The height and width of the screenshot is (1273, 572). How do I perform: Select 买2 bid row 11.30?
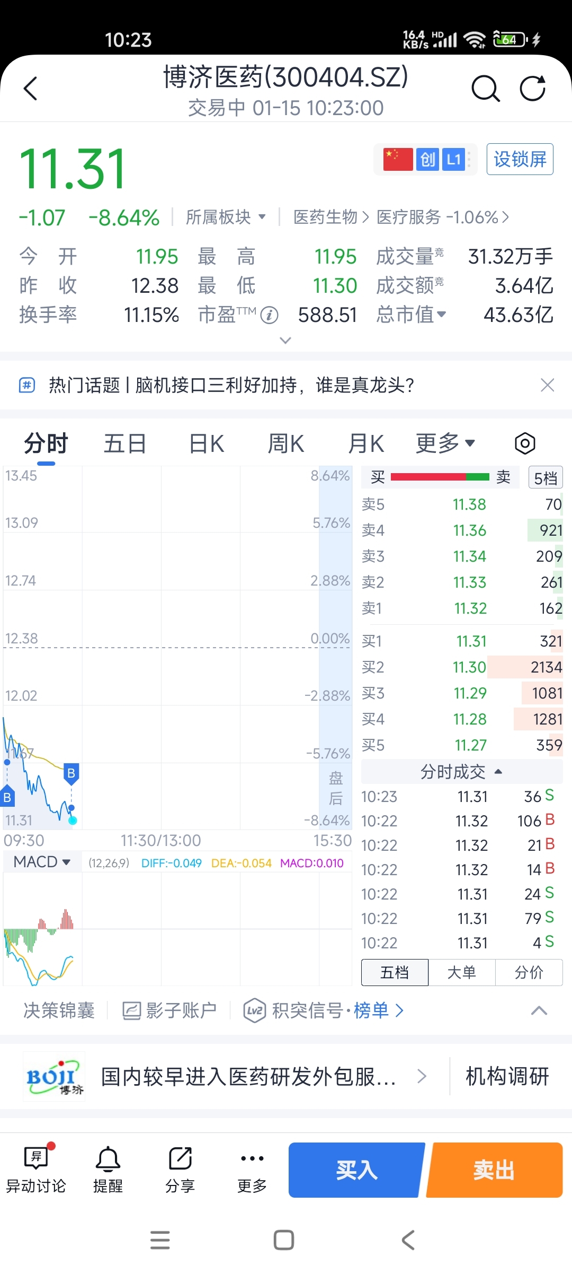[x=462, y=667]
